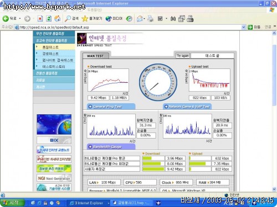Viewport: 277px width, 207px height.
Task: Click the Internet Explorer quick launch icon
Action: pyautogui.click(x=39, y=203)
